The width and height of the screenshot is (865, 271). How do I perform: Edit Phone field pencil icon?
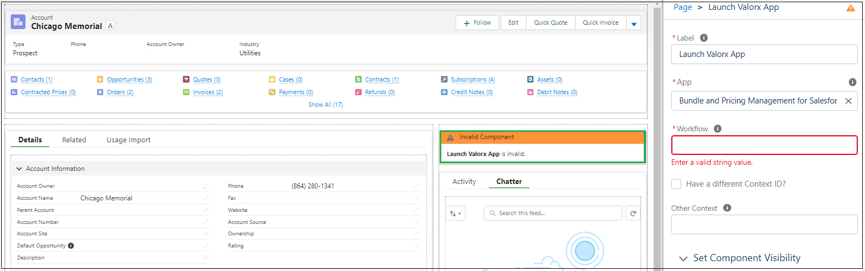coord(417,186)
